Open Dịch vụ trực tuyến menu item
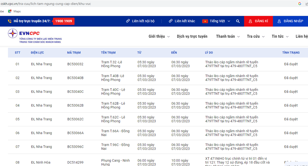Viewport: 308px width, 166px height. [192, 36]
